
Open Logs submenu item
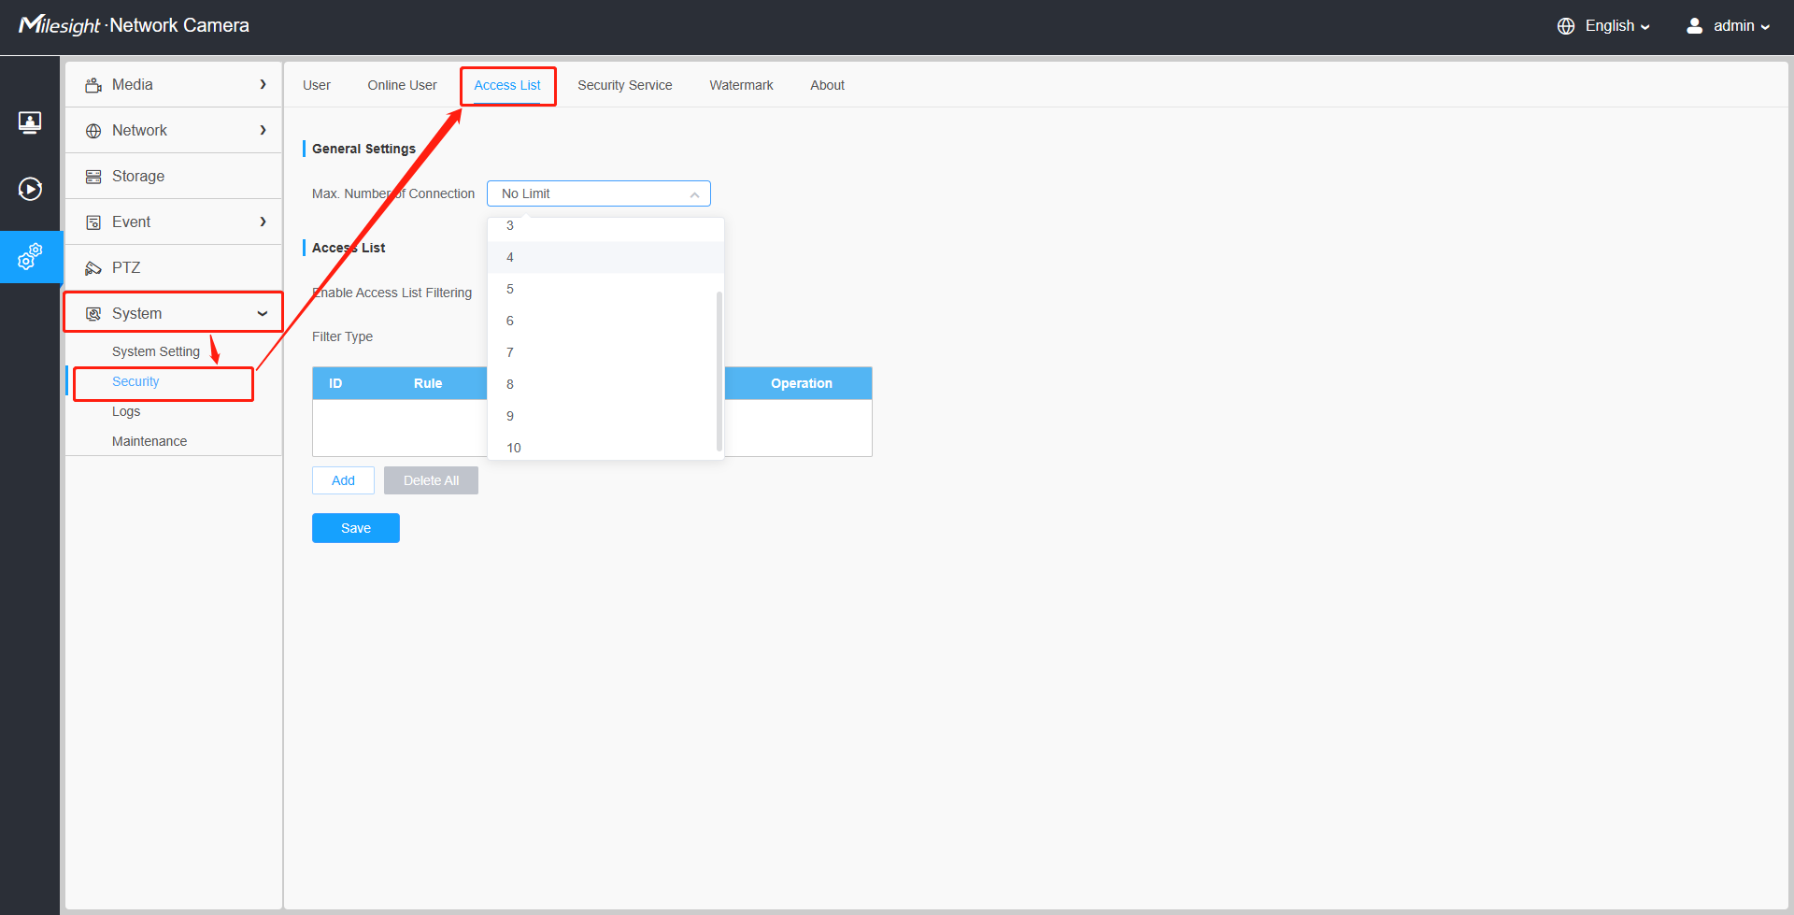(x=126, y=411)
